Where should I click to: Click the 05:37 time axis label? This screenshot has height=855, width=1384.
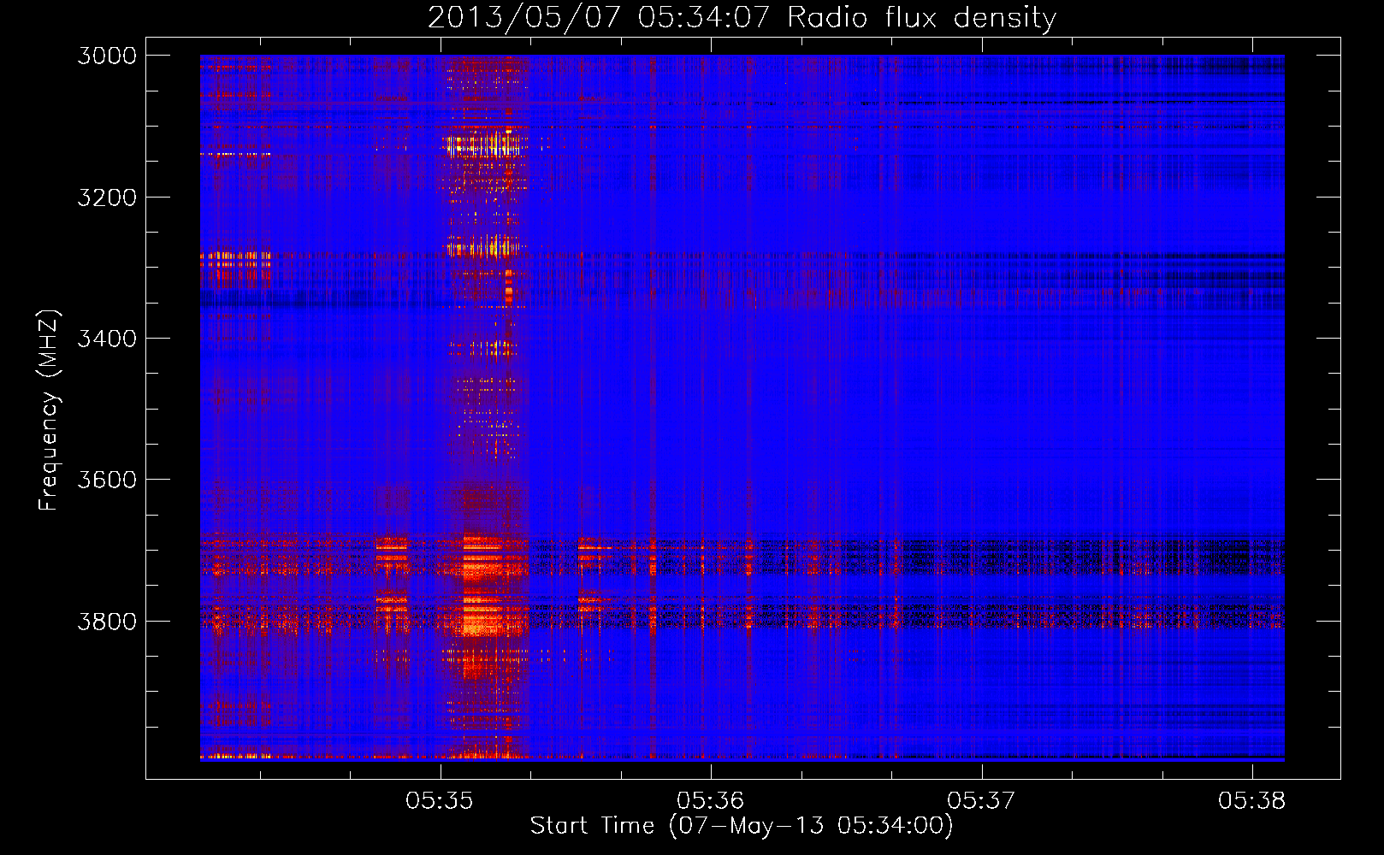pos(981,800)
